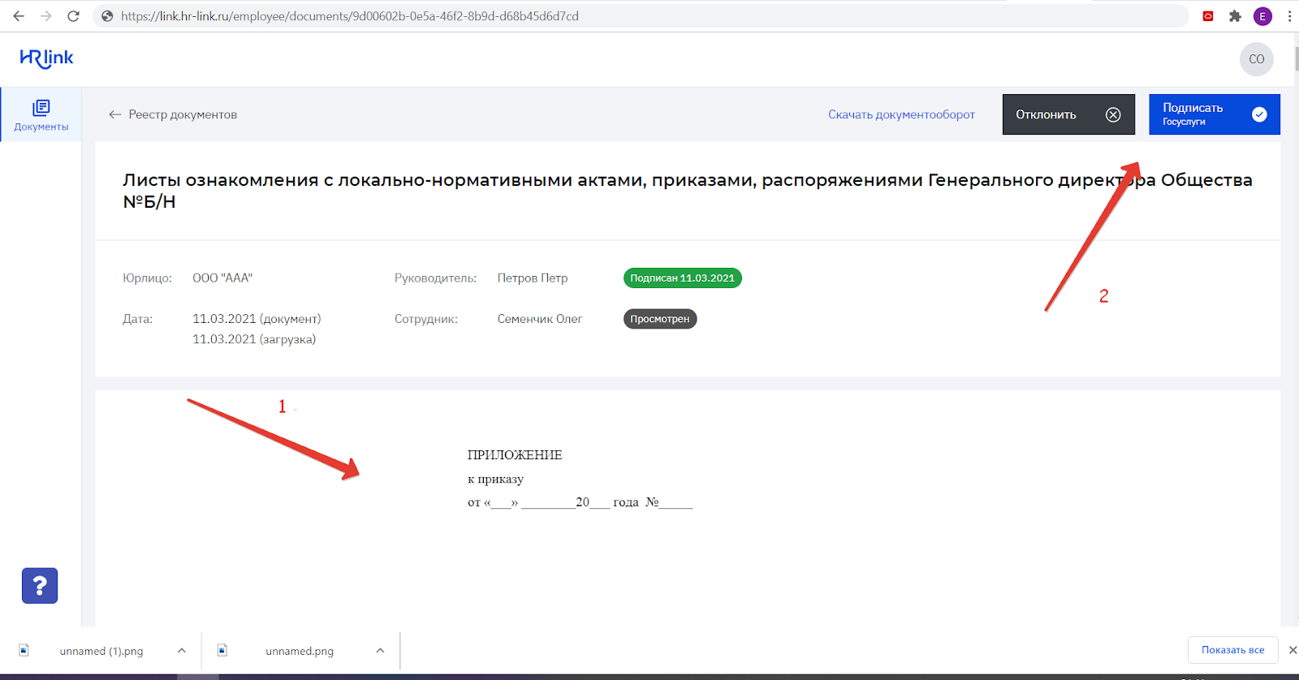Click Подписать Госуслуги button
The width and height of the screenshot is (1299, 680).
pos(1214,114)
